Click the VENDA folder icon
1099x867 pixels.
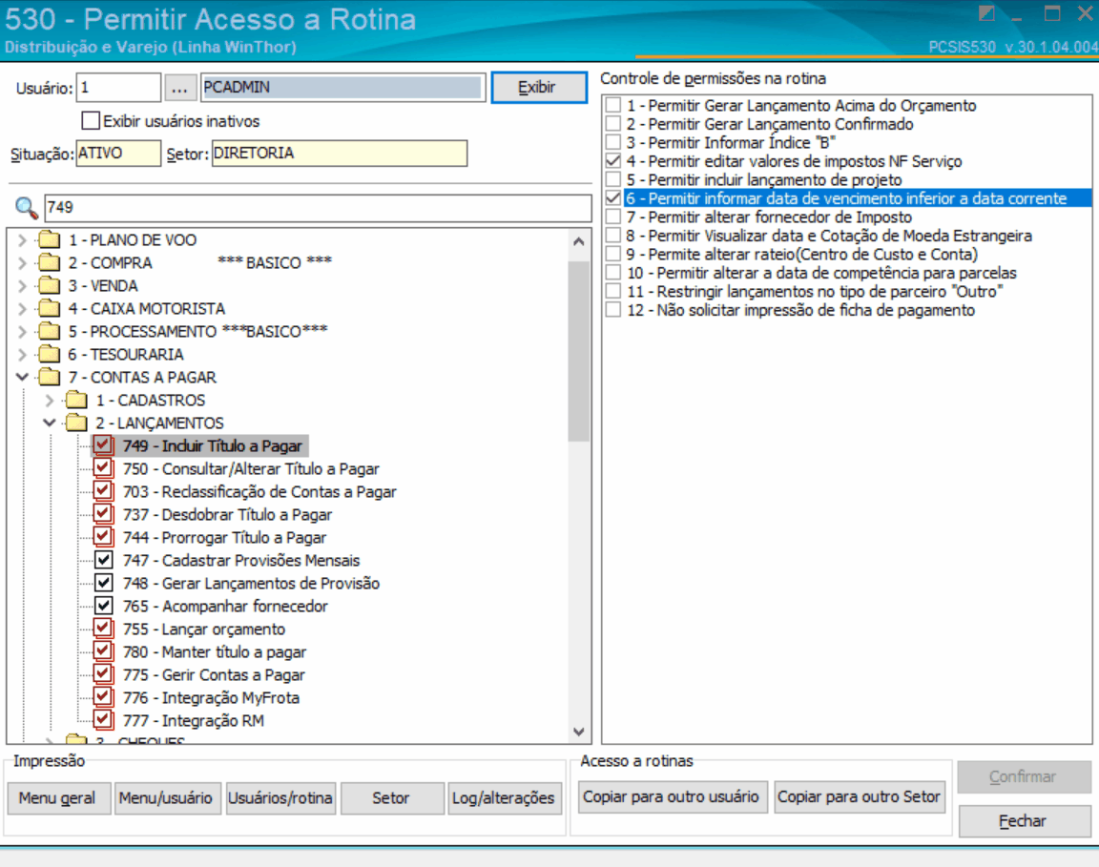point(50,286)
